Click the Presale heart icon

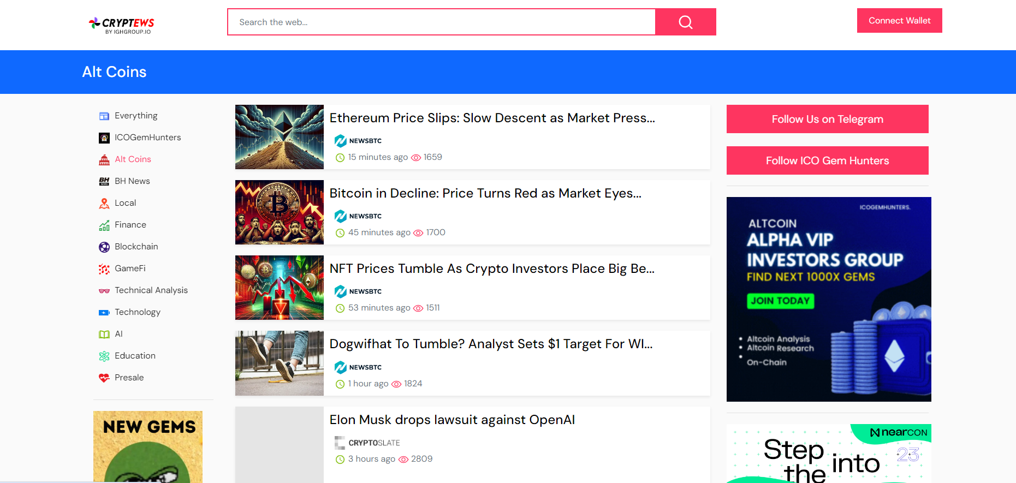click(x=104, y=378)
